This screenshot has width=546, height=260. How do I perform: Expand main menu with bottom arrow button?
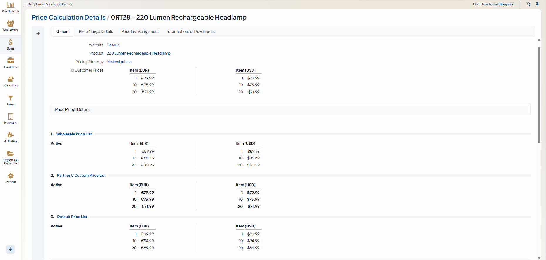coord(11,249)
